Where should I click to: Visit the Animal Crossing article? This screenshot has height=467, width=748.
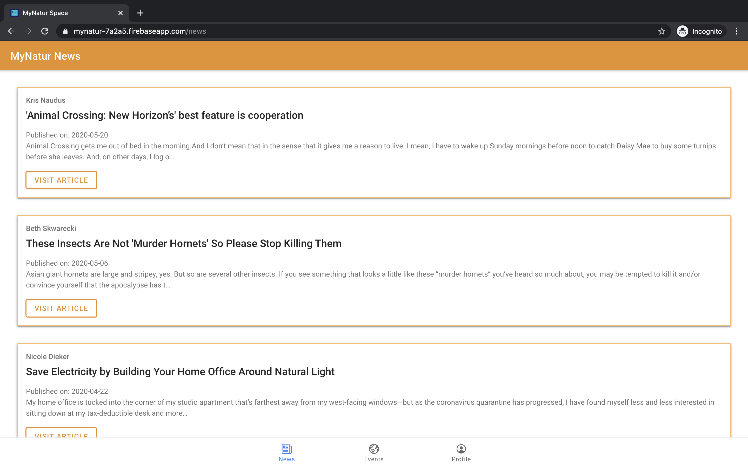pyautogui.click(x=61, y=180)
